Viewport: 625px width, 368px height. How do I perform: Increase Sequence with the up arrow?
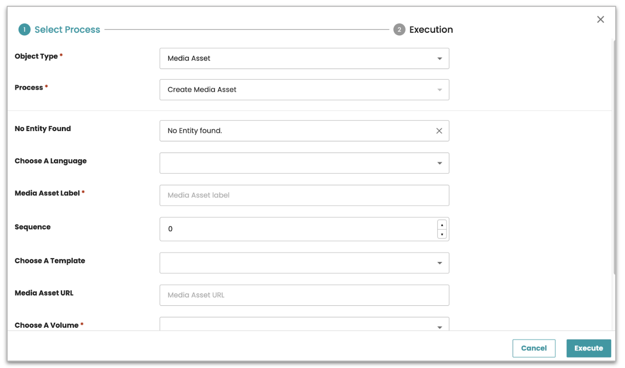[x=442, y=225]
